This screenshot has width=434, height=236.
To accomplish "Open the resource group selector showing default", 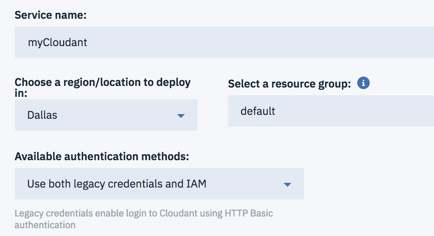I will coord(331,111).
